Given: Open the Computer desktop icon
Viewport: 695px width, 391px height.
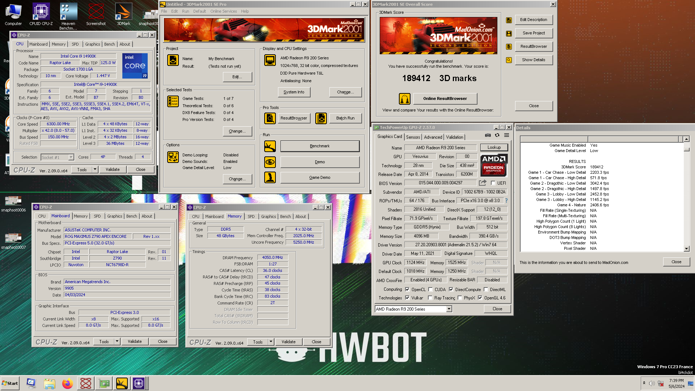Looking at the screenshot, I should point(13,14).
